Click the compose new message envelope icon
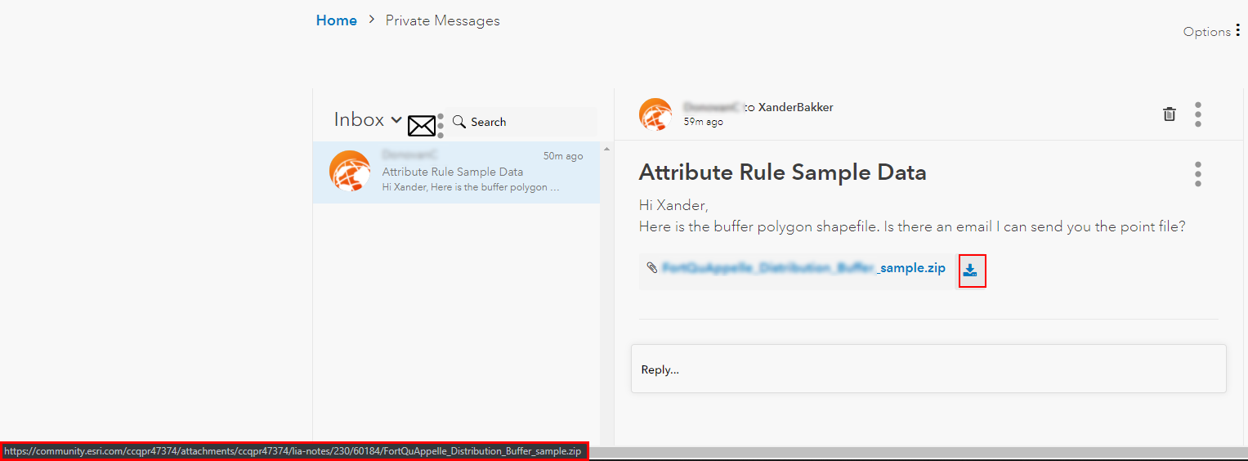Screen dimensions: 1248x461 (x=422, y=126)
